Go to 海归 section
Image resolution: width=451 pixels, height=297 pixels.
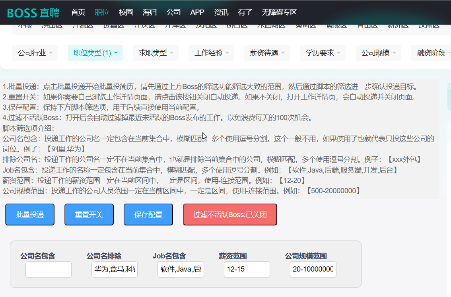pyautogui.click(x=150, y=12)
